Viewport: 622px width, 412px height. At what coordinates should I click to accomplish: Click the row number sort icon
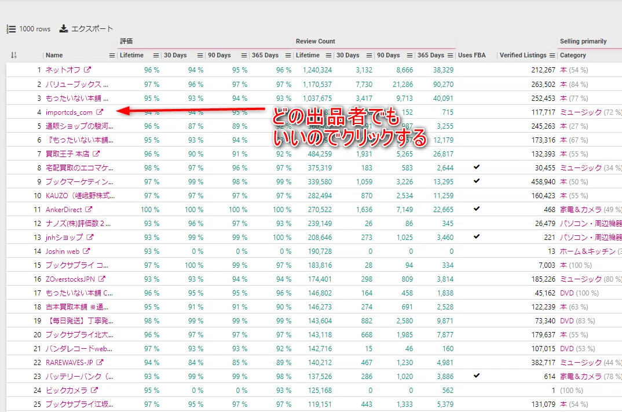(14, 55)
